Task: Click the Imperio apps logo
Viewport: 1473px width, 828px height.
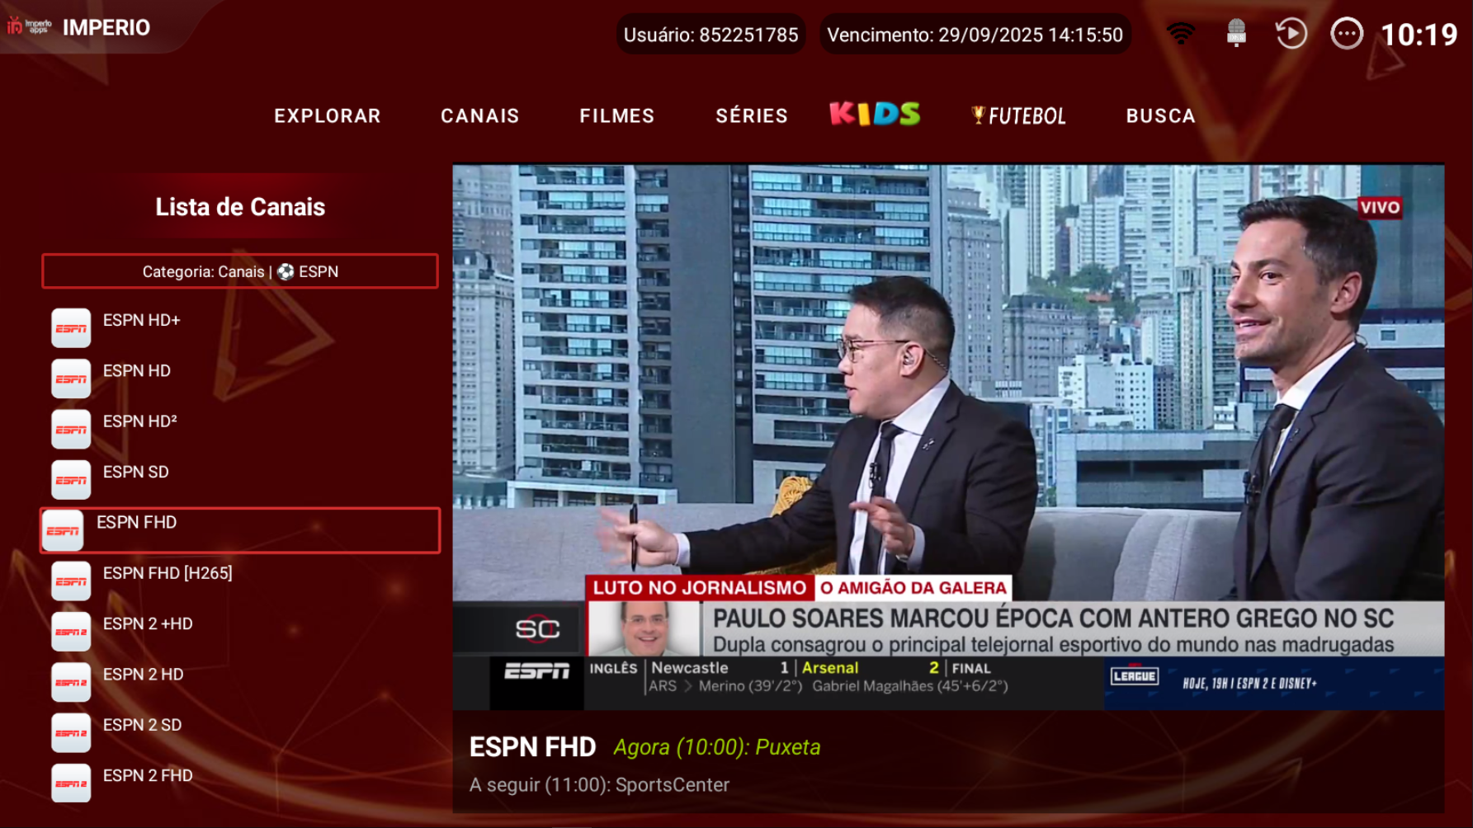Action: coord(30,27)
